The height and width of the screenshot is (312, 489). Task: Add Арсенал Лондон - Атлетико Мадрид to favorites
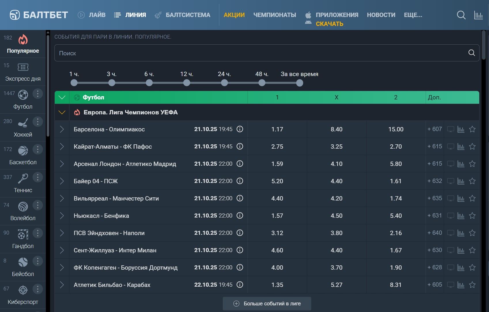(x=472, y=164)
